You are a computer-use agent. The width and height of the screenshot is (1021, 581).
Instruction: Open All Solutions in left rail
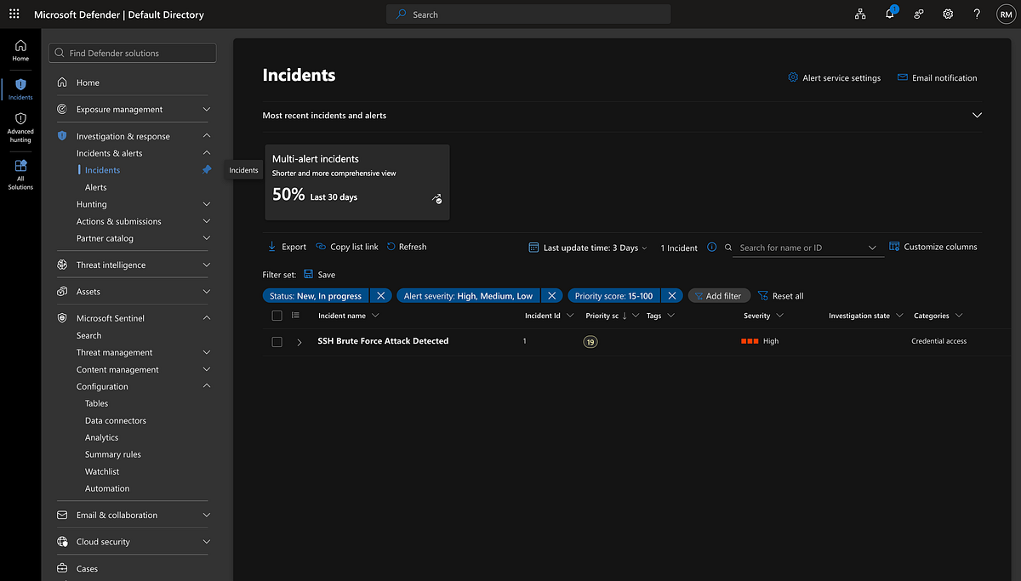pyautogui.click(x=20, y=174)
